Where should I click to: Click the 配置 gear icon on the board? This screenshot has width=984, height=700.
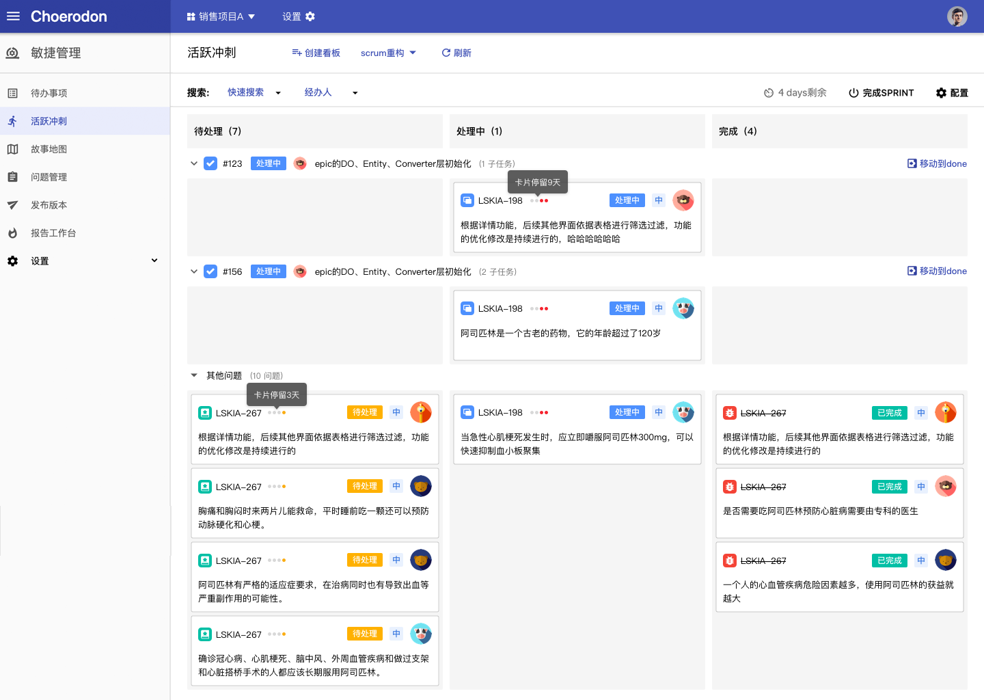941,93
